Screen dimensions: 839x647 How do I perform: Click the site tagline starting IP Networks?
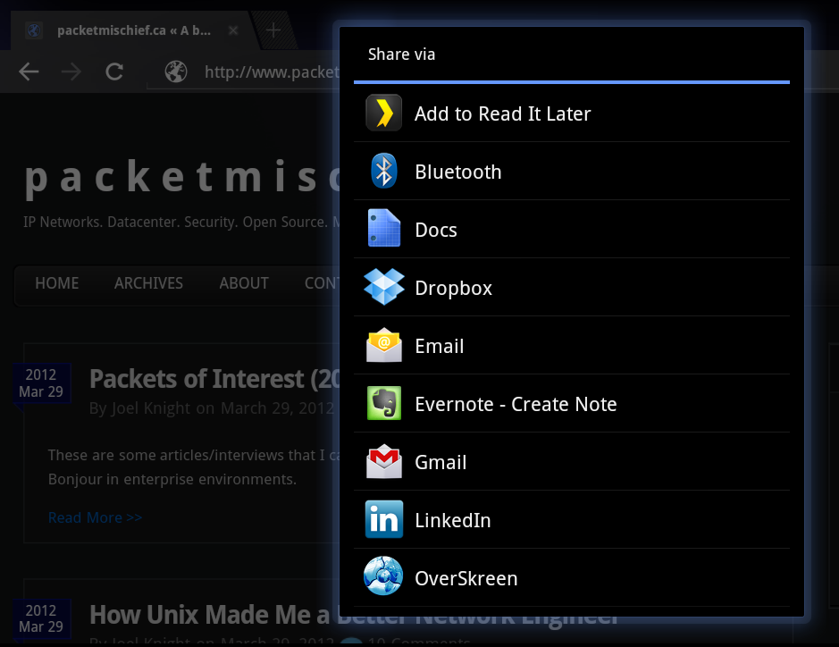[181, 222]
